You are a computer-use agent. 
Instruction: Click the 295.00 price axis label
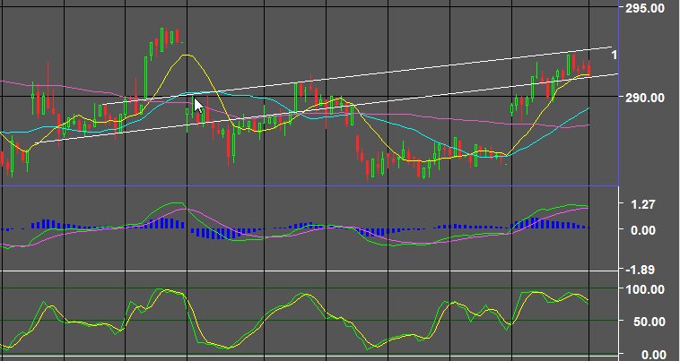[x=645, y=8]
